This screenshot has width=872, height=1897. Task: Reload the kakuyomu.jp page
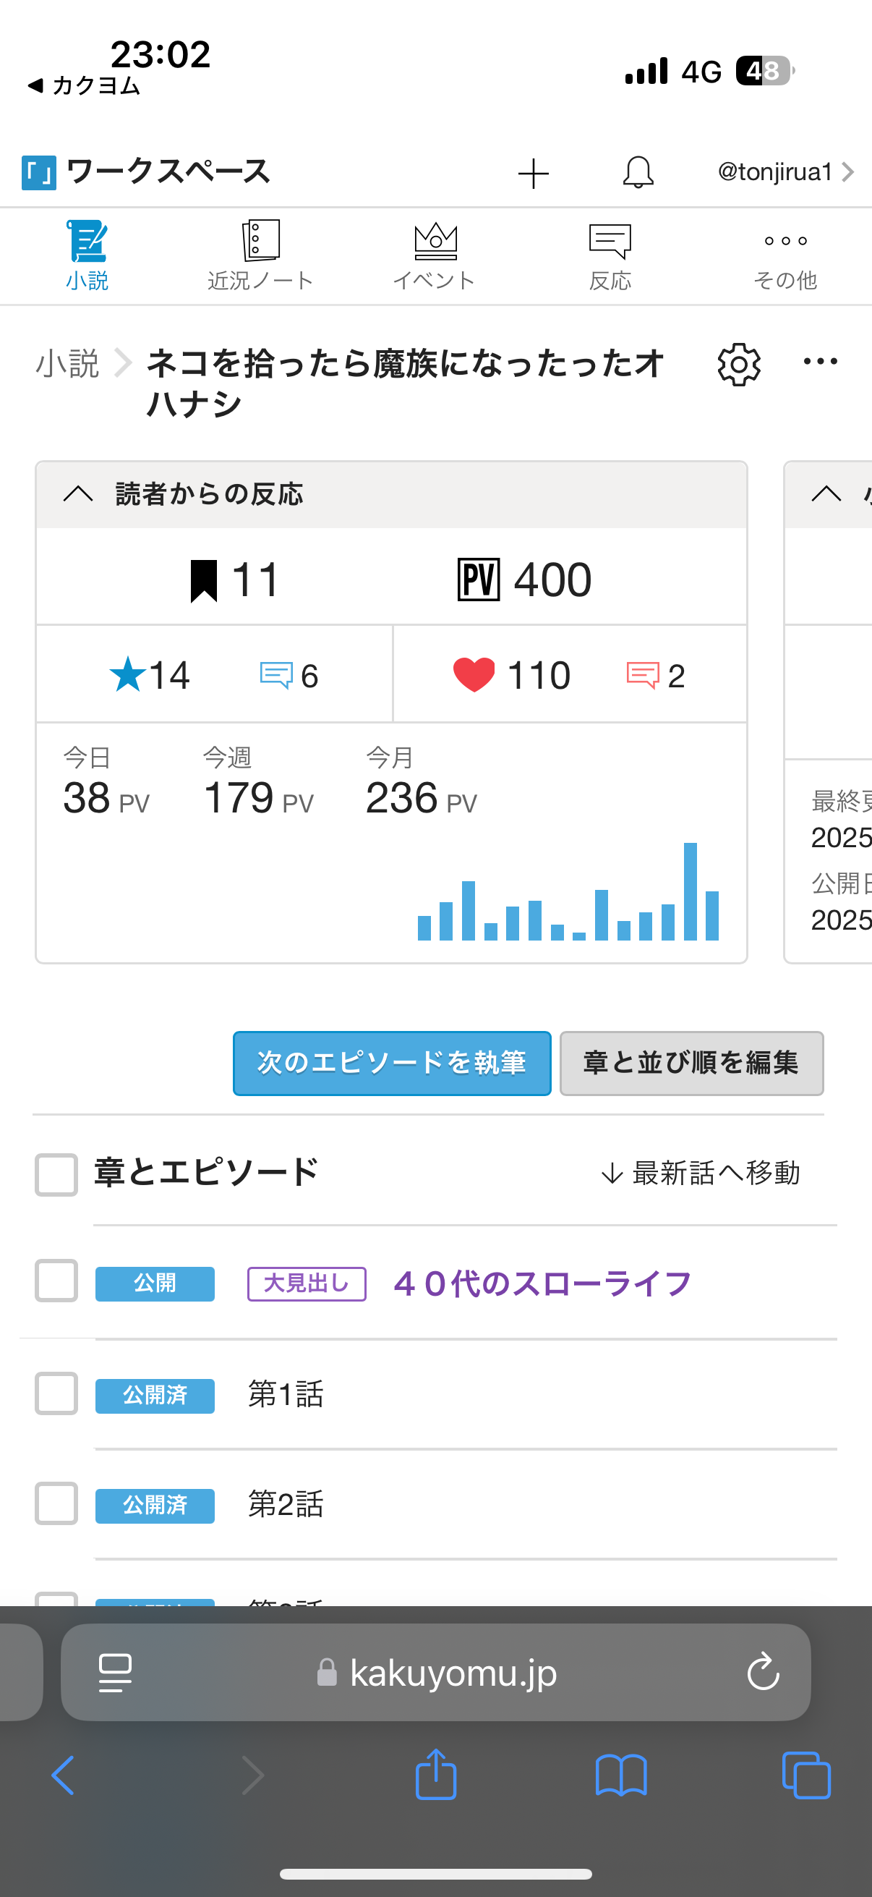point(763,1672)
